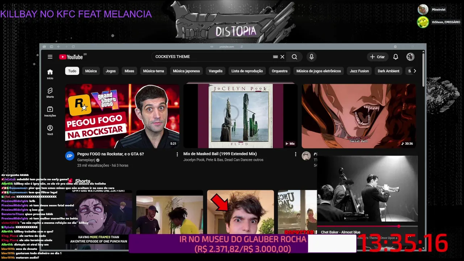Viewport: 464px width, 261px height.
Task: Select the Vangelis filter chip
Action: [215, 71]
